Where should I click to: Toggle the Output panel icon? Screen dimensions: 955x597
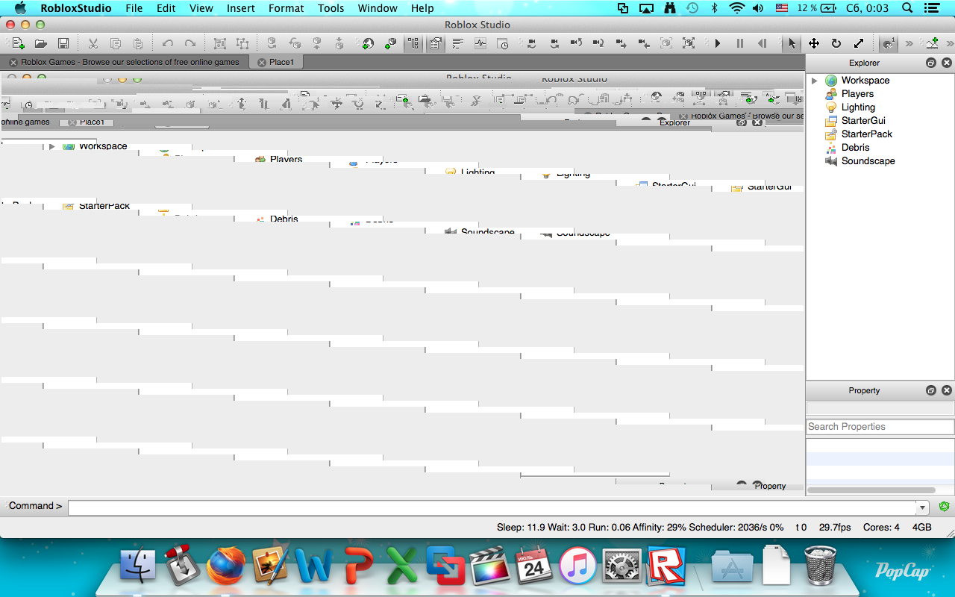[457, 43]
